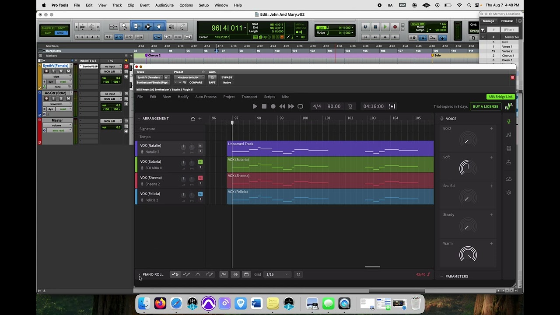Open the dictionary side panel icon
Screen dimensions: 560x315
point(508,148)
